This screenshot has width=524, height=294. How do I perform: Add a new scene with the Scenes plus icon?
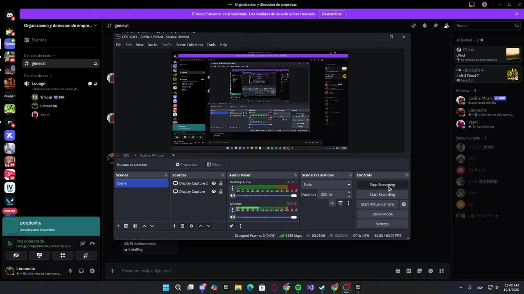(x=118, y=226)
